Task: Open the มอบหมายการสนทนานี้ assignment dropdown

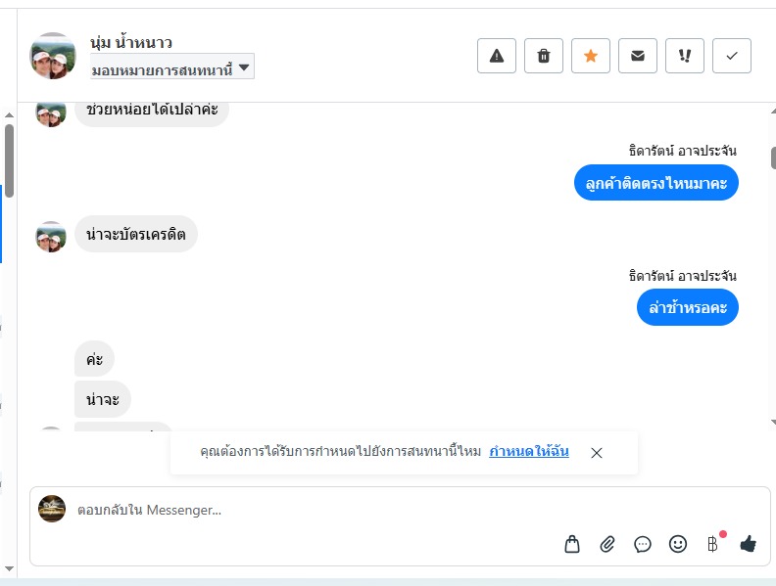Action: 171,68
